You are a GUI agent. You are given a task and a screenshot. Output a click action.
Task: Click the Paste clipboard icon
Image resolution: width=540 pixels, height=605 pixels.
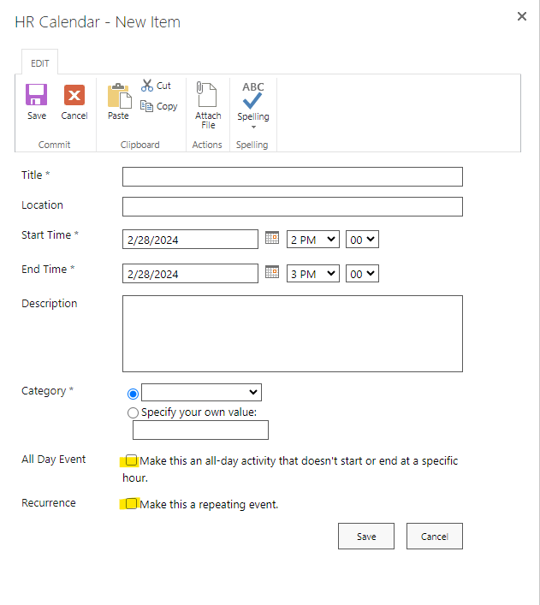tap(119, 96)
